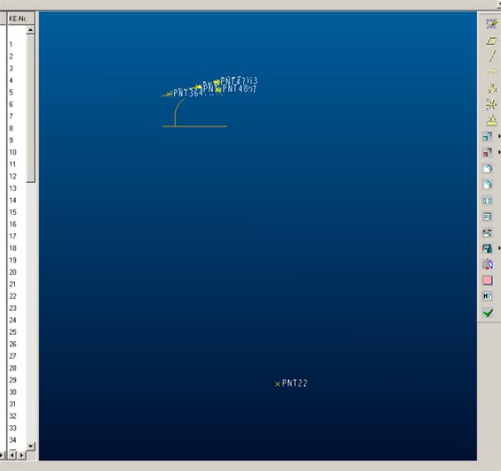Viewport: 501px width, 471px height.
Task: Select the Datum Curve tool
Action: tap(491, 72)
